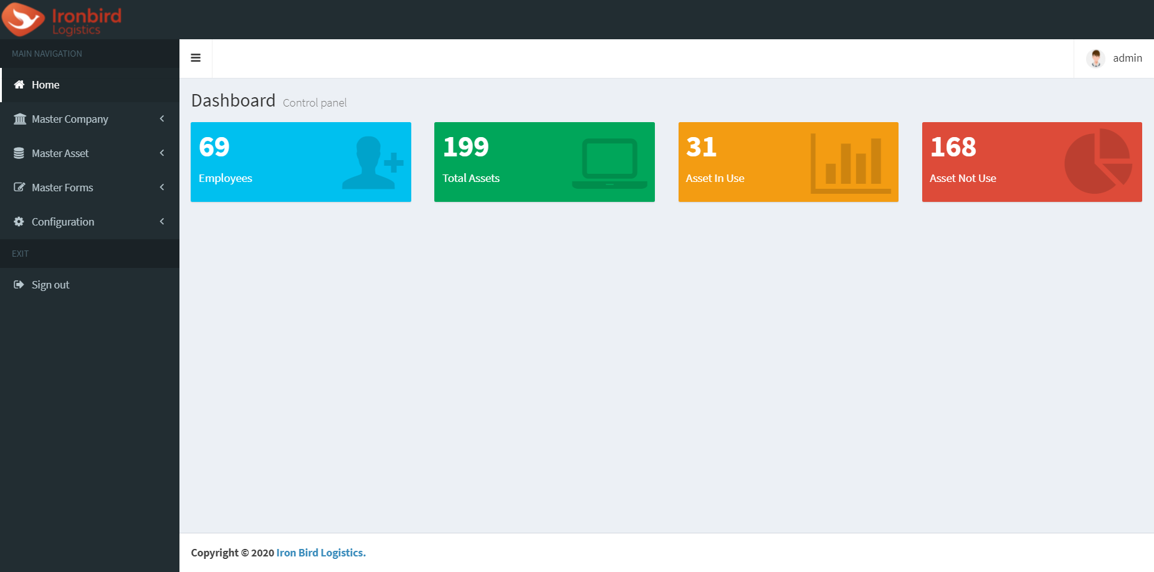Open the Master Company menu
The width and height of the screenshot is (1154, 572).
(90, 119)
